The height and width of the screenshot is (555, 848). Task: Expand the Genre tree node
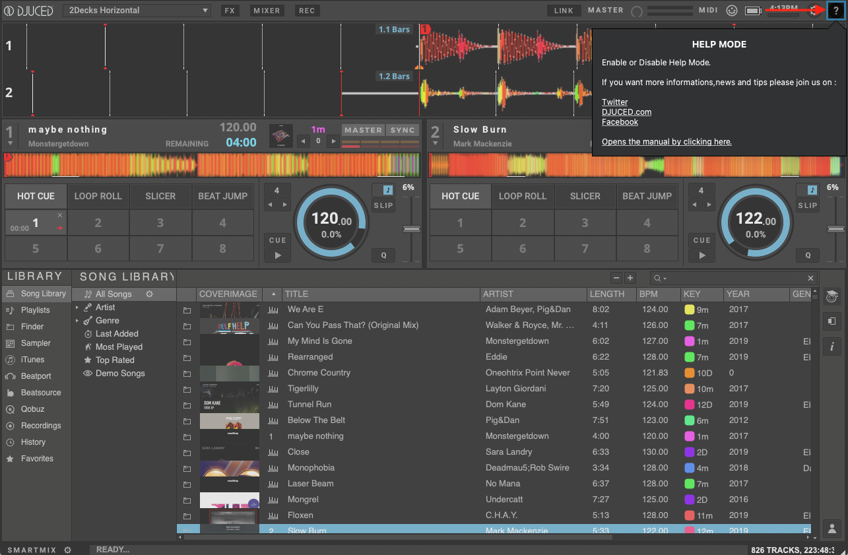point(77,321)
